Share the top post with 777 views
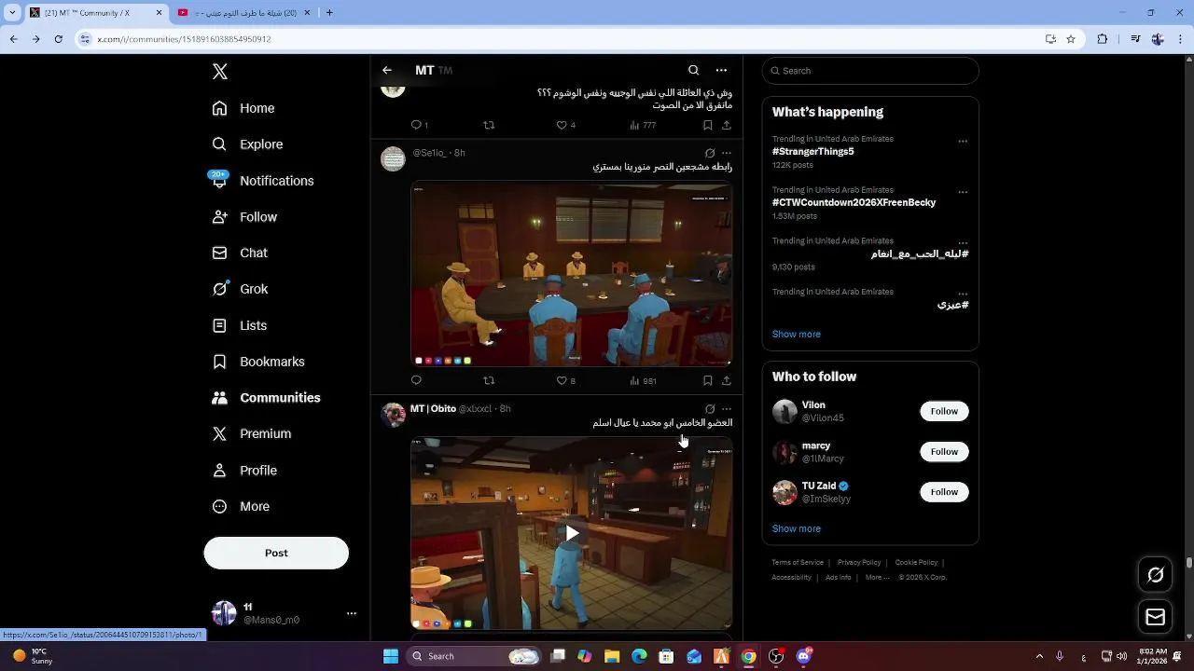 727,125
